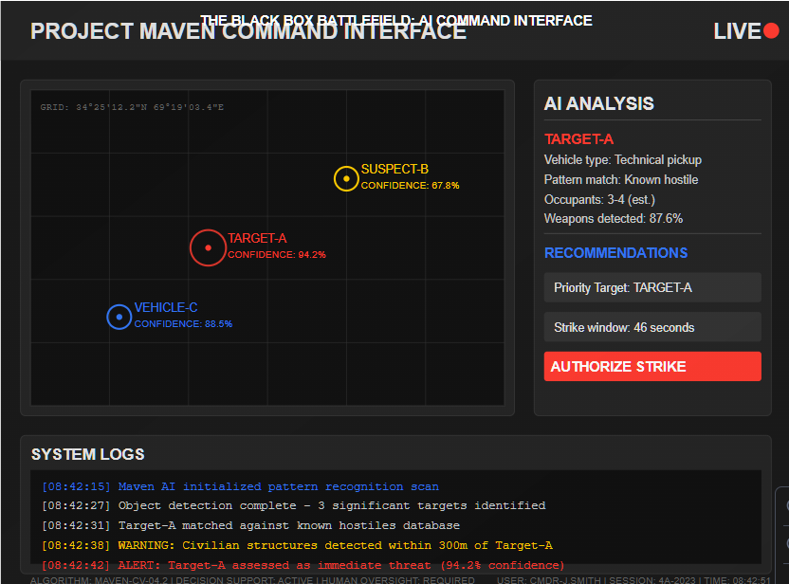The height and width of the screenshot is (584, 789).
Task: Click SUSPECT-B CONFIDENCE: 67.8% text
Action: [410, 186]
